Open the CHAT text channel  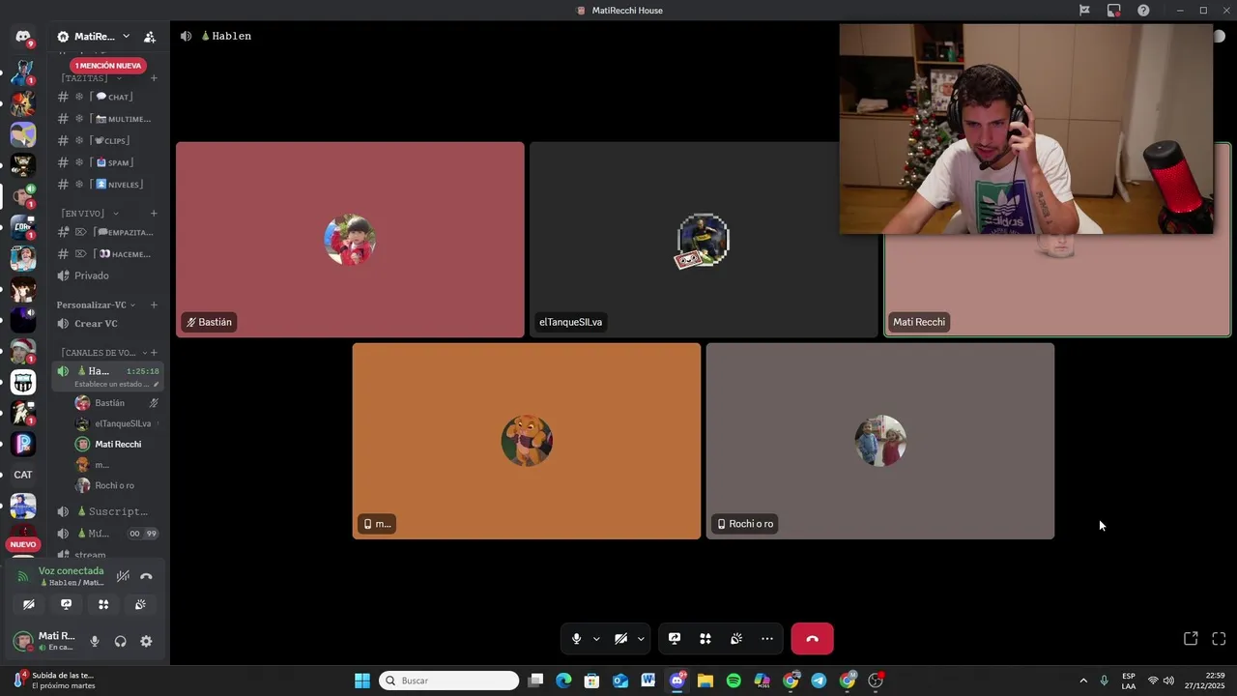[x=107, y=97]
